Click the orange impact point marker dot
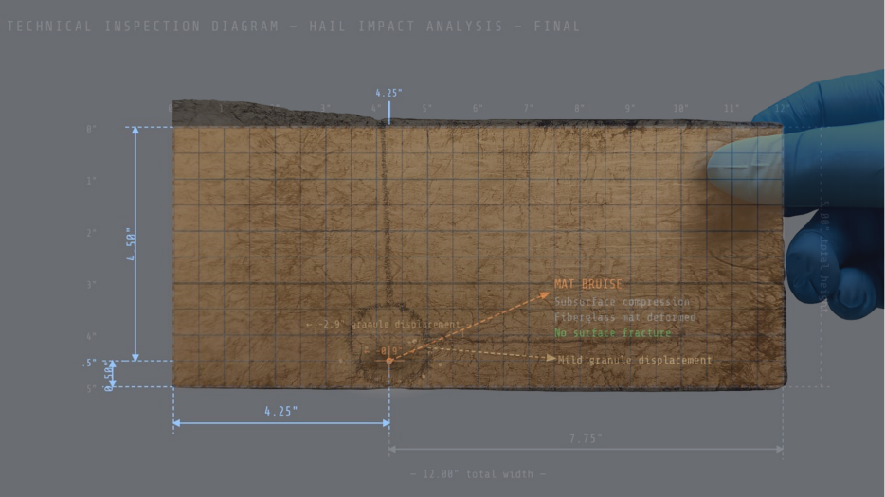The image size is (885, 497). 388,361
